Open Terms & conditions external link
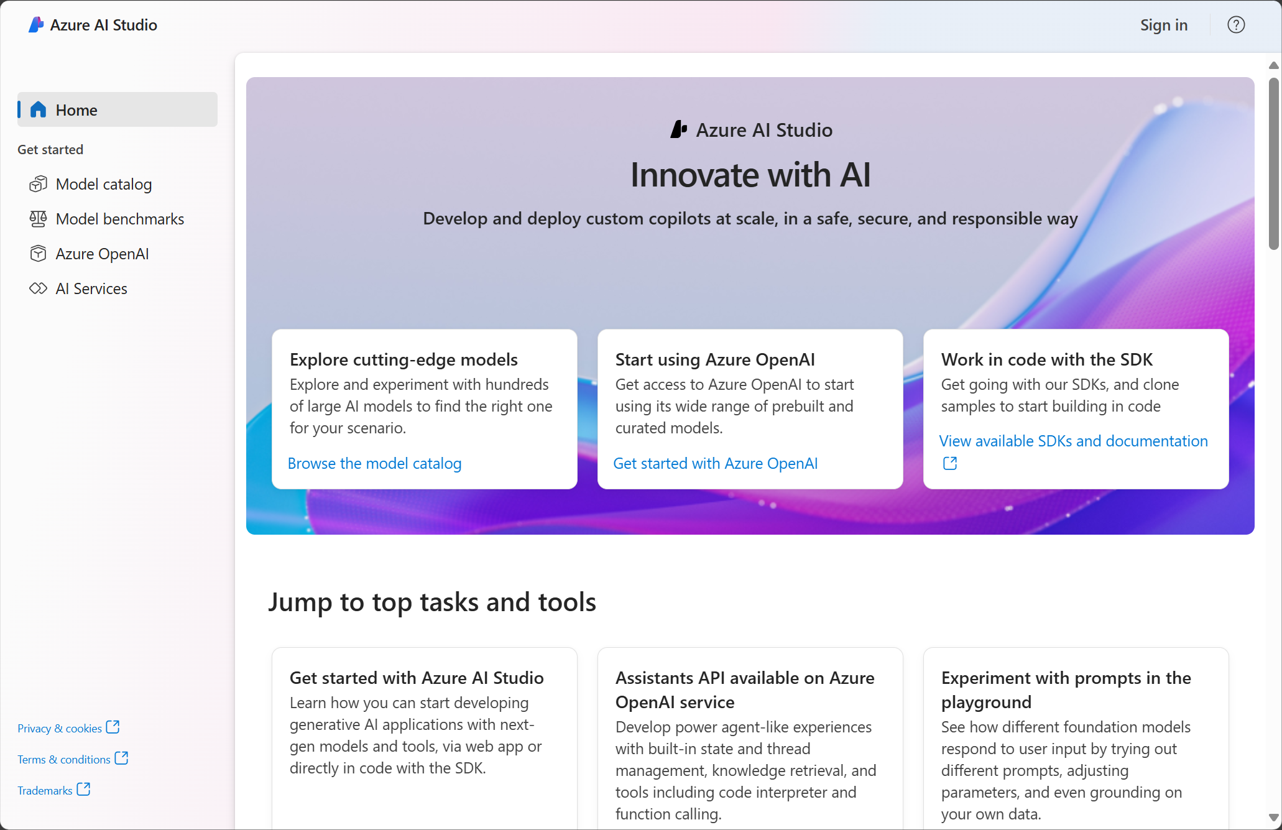This screenshot has width=1282, height=830. [x=72, y=759]
